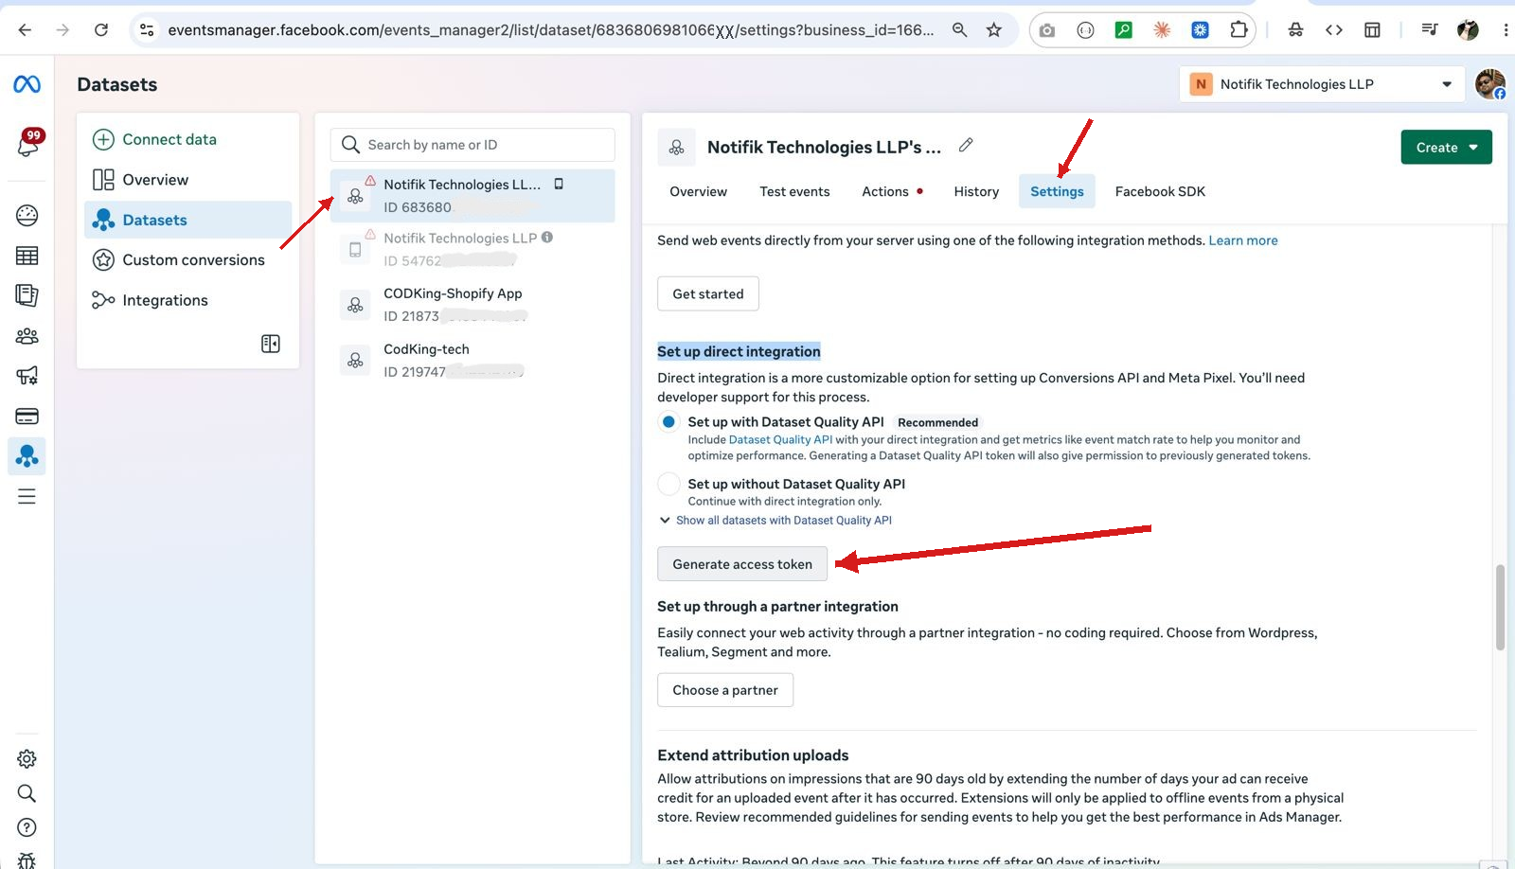Reload the page

101,30
